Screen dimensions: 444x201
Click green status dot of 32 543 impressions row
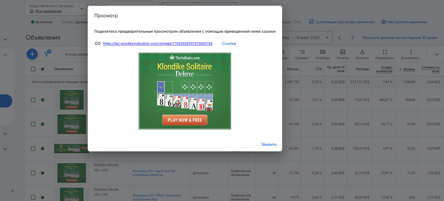click(x=43, y=100)
